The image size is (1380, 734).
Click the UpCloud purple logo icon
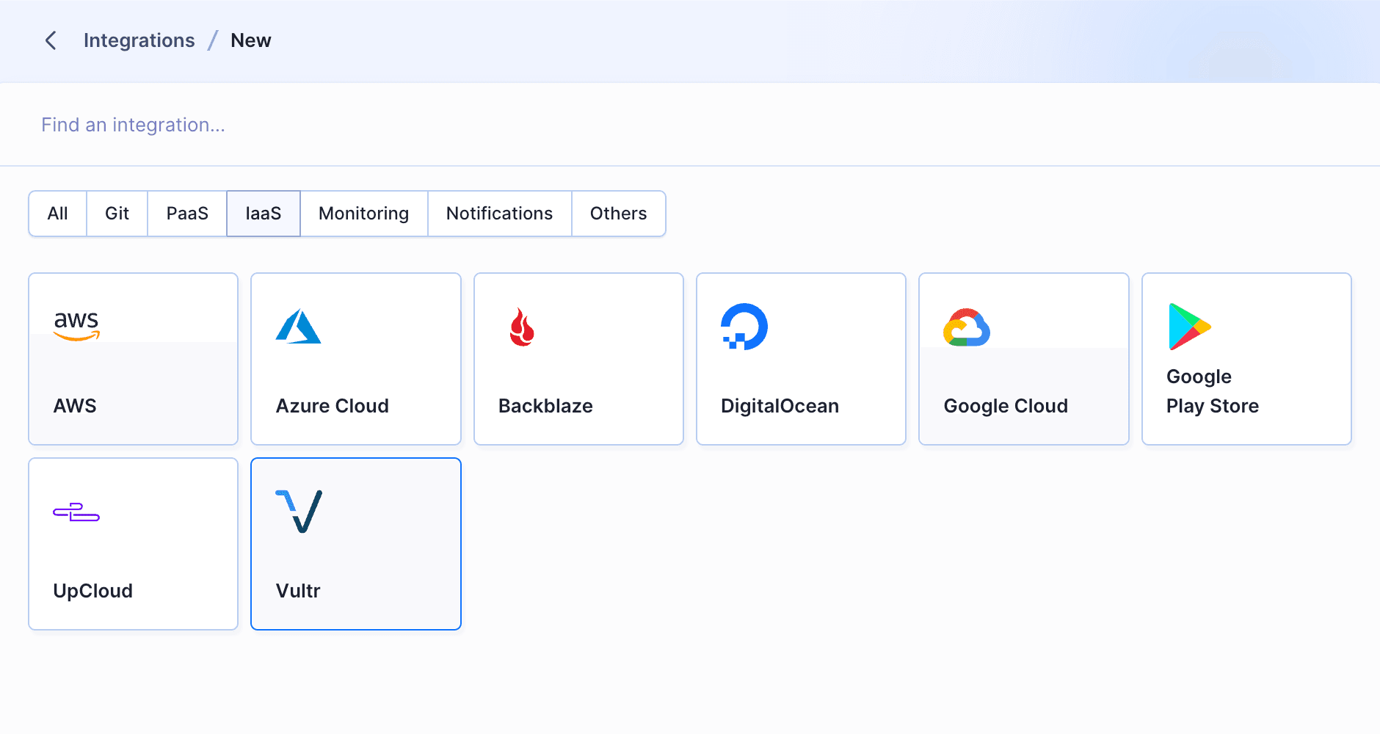(76, 512)
